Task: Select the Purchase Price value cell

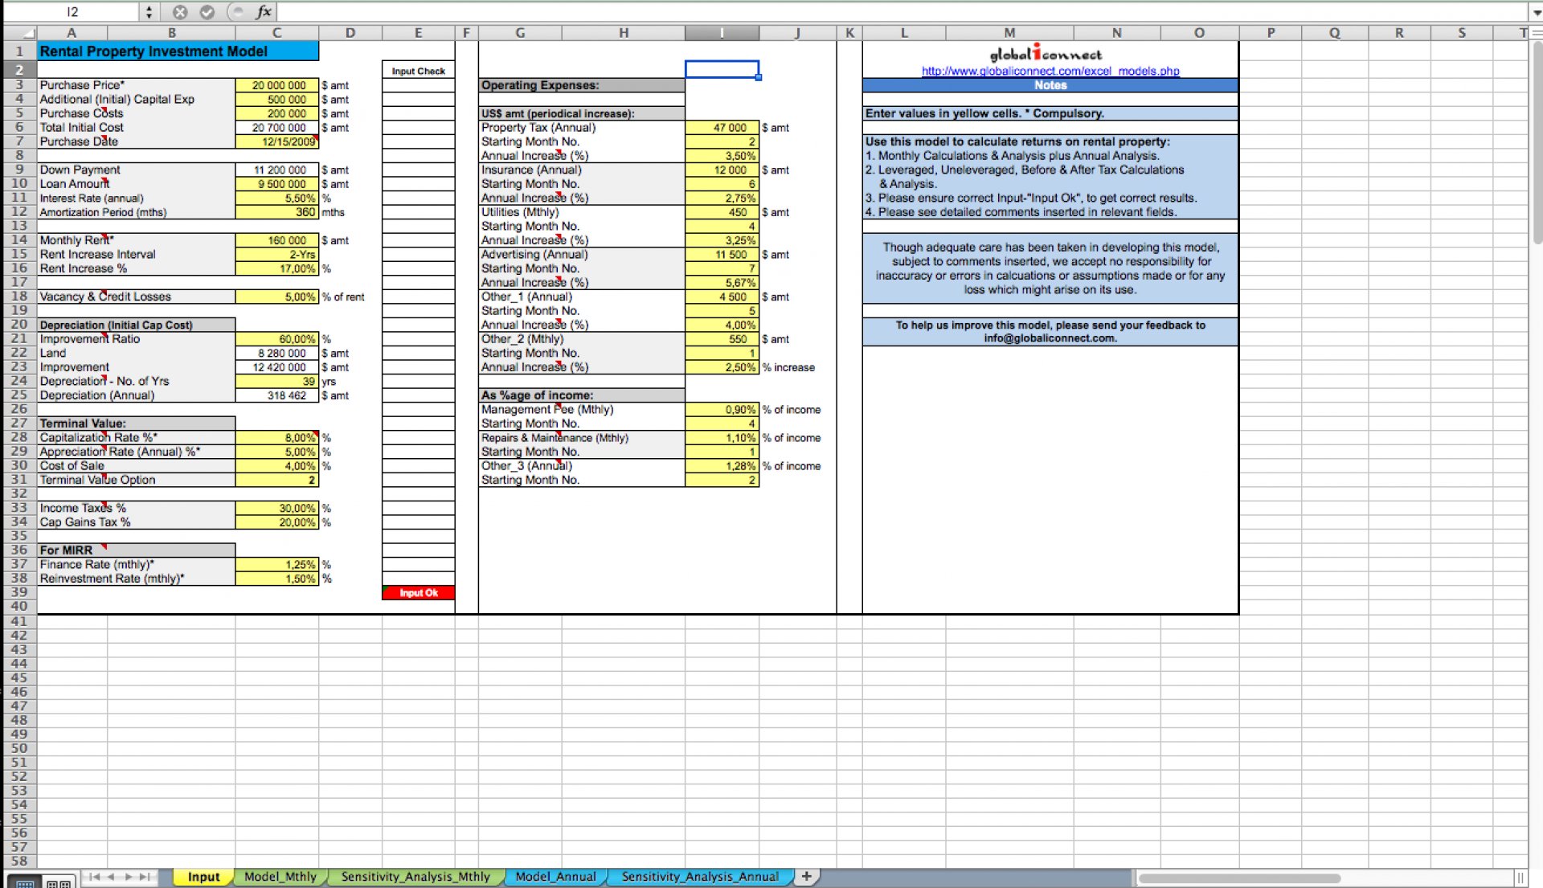Action: [277, 85]
